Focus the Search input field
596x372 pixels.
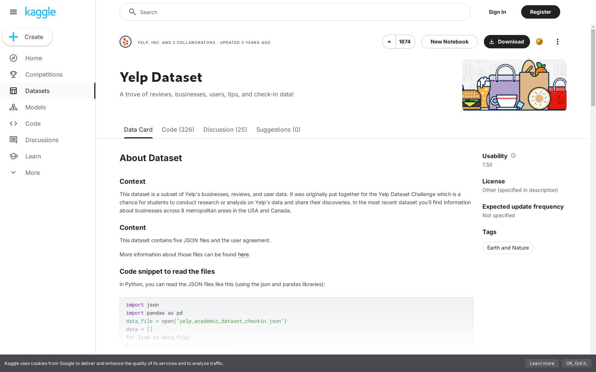click(x=295, y=12)
